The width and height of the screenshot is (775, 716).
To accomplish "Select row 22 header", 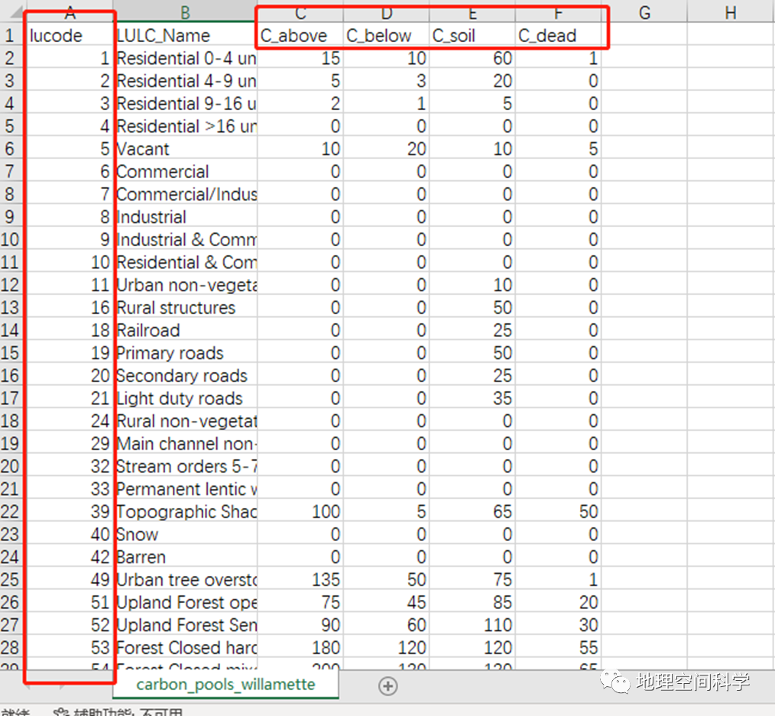I will click(x=10, y=511).
